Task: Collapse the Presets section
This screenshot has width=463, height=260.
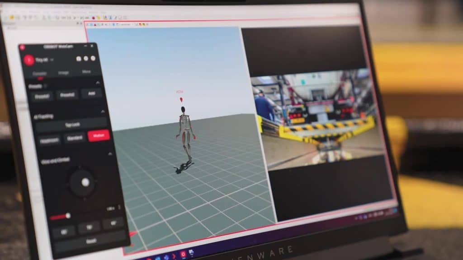Action: 98,83
